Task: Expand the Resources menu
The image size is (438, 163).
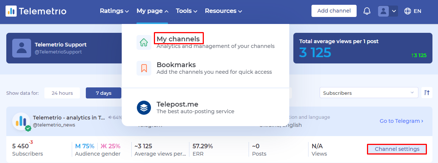Action: 223,11
